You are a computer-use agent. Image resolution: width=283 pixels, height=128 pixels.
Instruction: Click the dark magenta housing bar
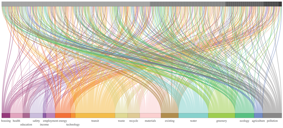pyautogui.click(x=6, y=116)
